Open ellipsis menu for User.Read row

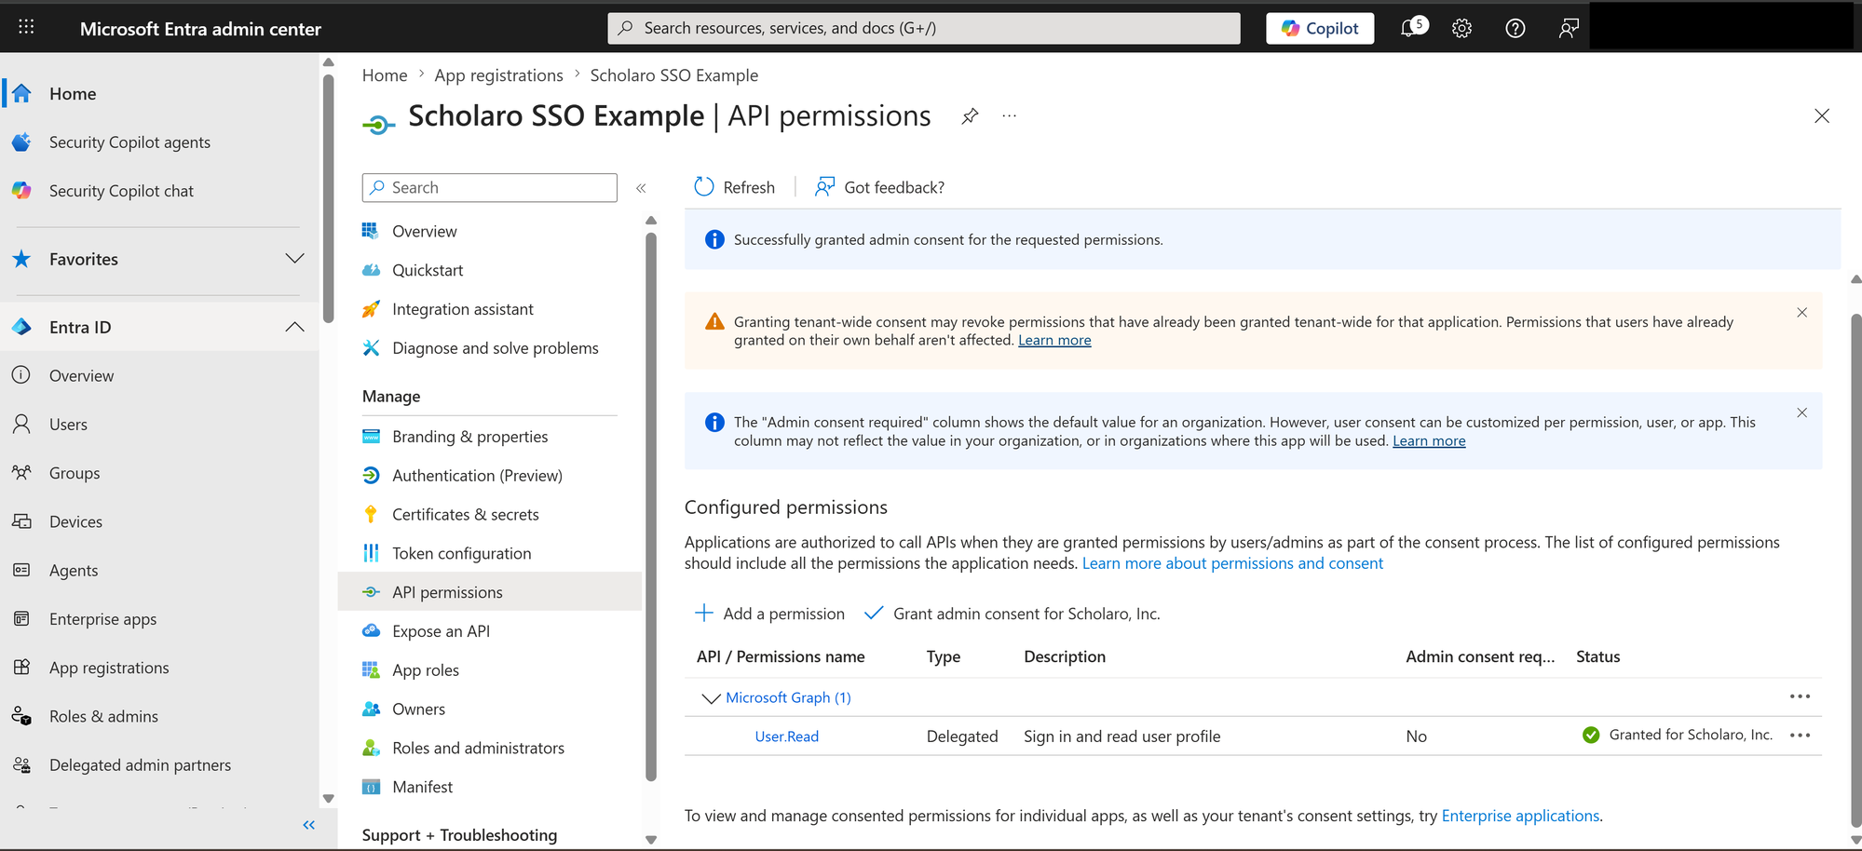[x=1800, y=736]
